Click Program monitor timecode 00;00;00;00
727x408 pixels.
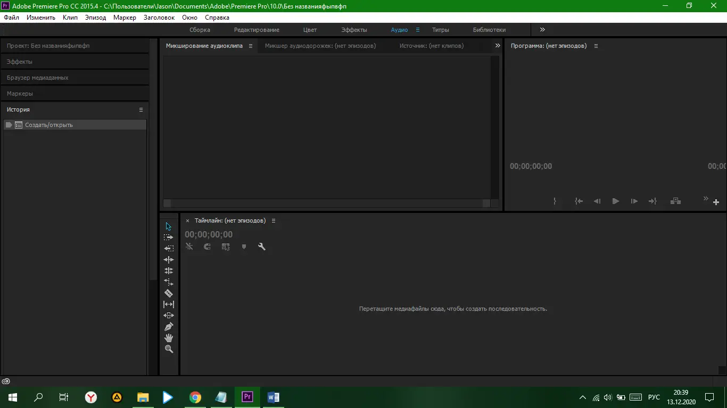point(531,166)
